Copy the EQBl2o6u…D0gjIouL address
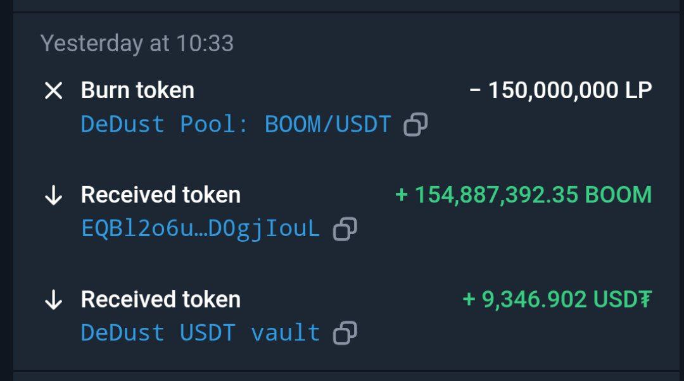This screenshot has width=684, height=381. [345, 228]
